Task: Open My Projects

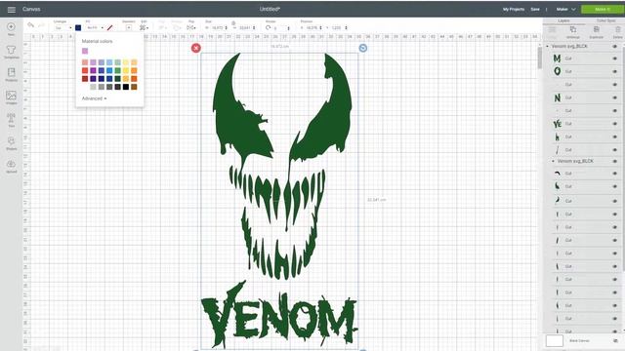Action: [x=514, y=9]
